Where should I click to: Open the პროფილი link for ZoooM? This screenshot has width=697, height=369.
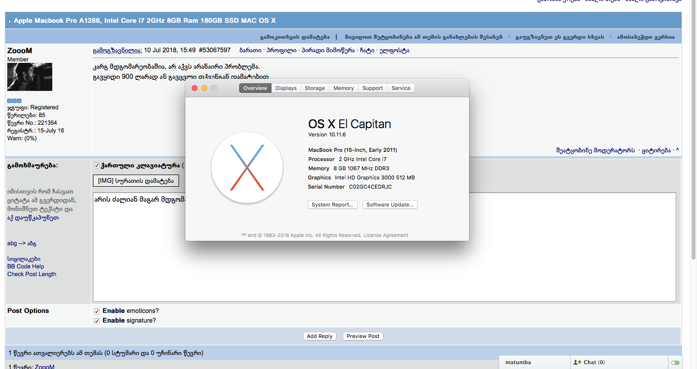click(x=282, y=50)
